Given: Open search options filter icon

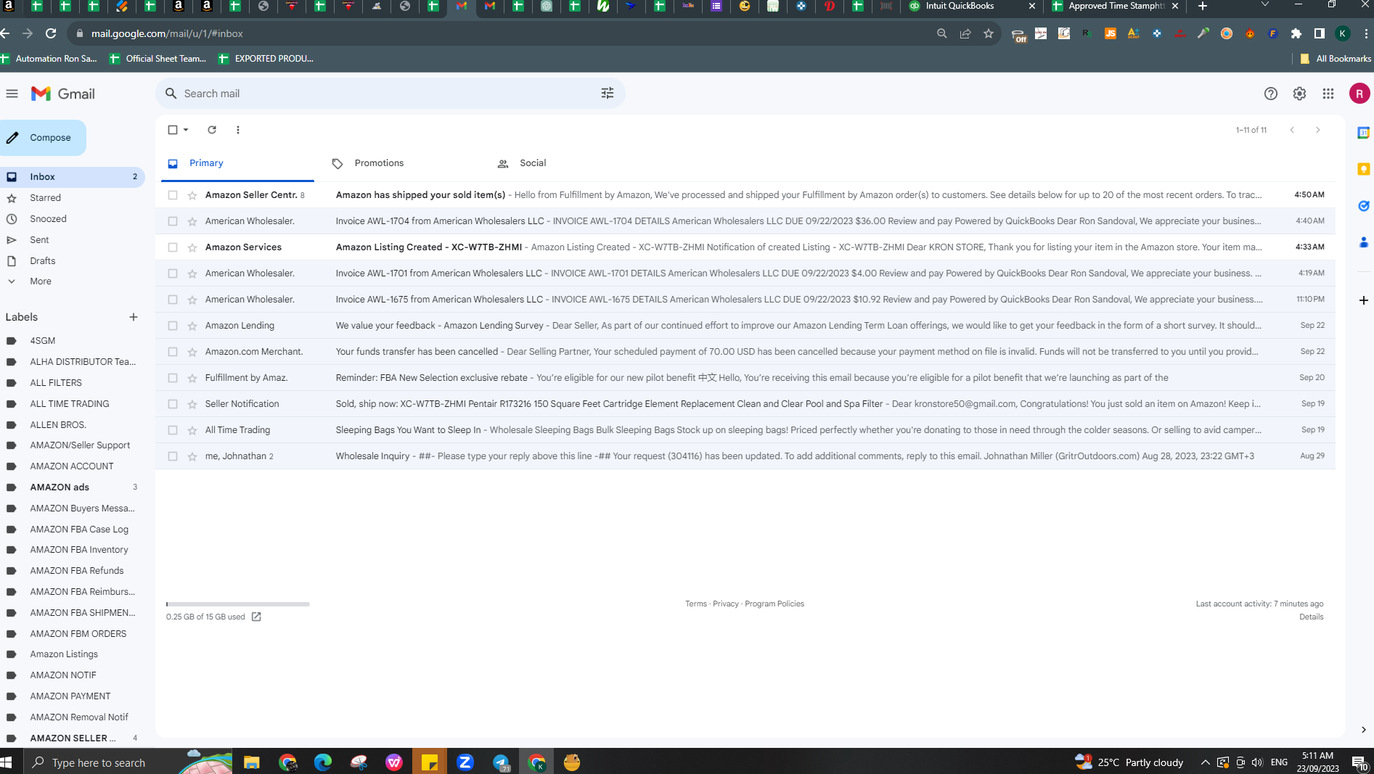Looking at the screenshot, I should click(x=608, y=94).
